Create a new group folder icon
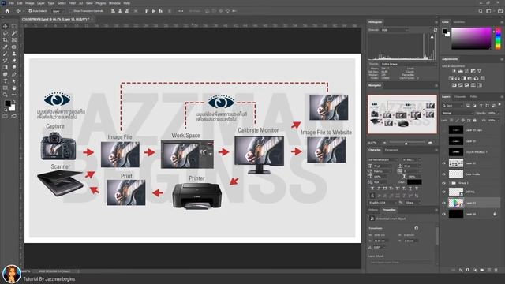Viewport: 505px width, 284px height. coord(482,270)
